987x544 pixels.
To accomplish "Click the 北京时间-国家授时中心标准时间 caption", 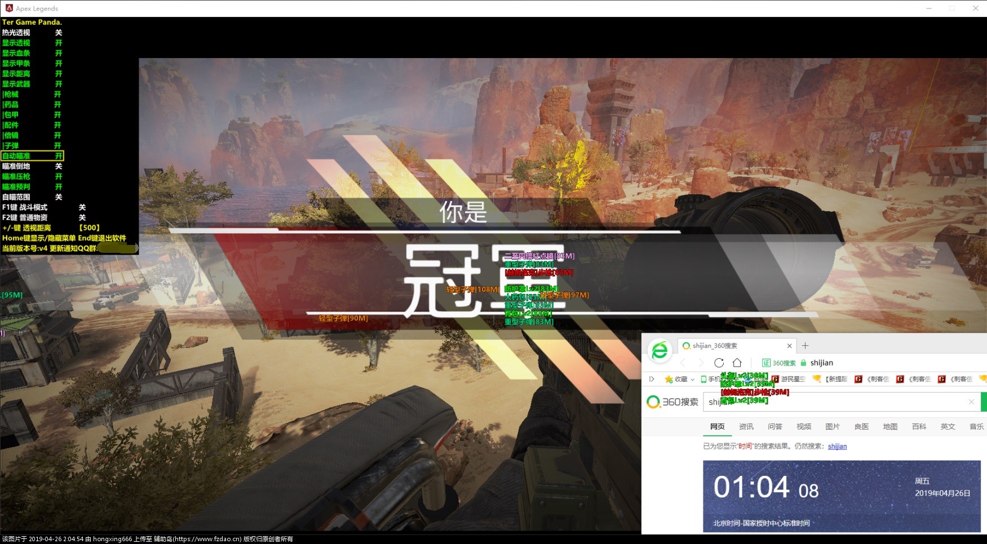I will pos(762,523).
